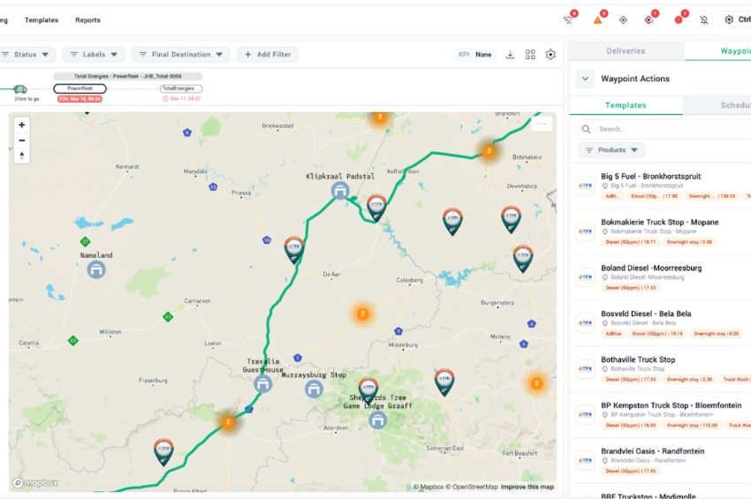
Task: Expand the cluster of 3 near Botshabelo
Action: (489, 151)
